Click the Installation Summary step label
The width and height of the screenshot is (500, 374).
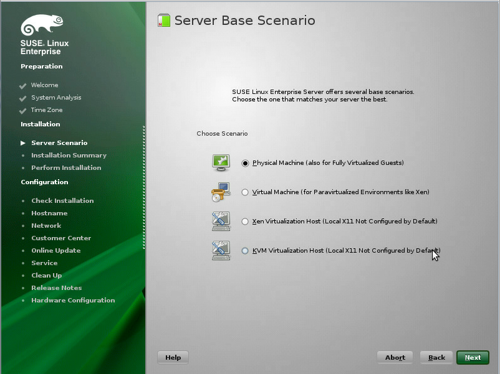click(69, 156)
